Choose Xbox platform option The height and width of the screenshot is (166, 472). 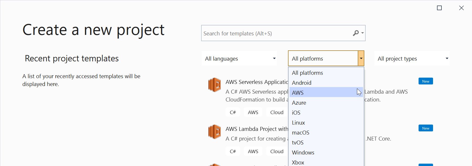point(326,162)
